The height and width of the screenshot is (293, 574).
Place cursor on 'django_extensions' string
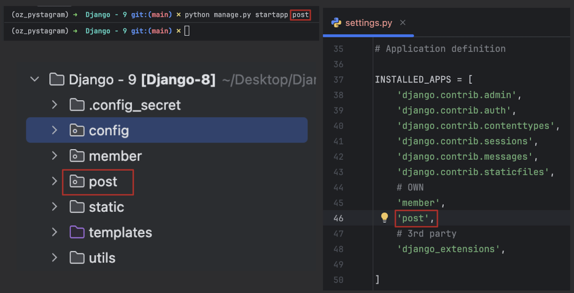(x=449, y=249)
